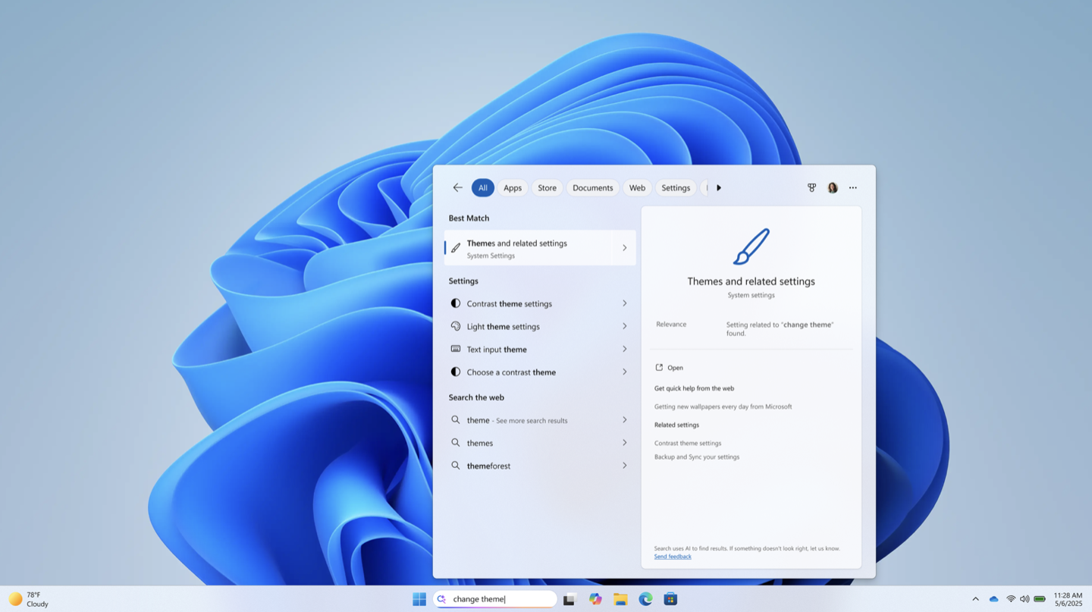Open the Microsoft Rewards trophy icon
The height and width of the screenshot is (612, 1092).
[811, 187]
